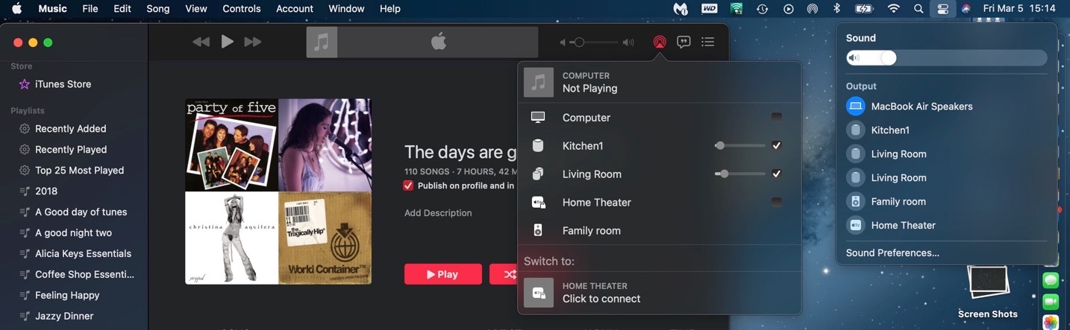Click the playlist album artwork collage

point(278,191)
